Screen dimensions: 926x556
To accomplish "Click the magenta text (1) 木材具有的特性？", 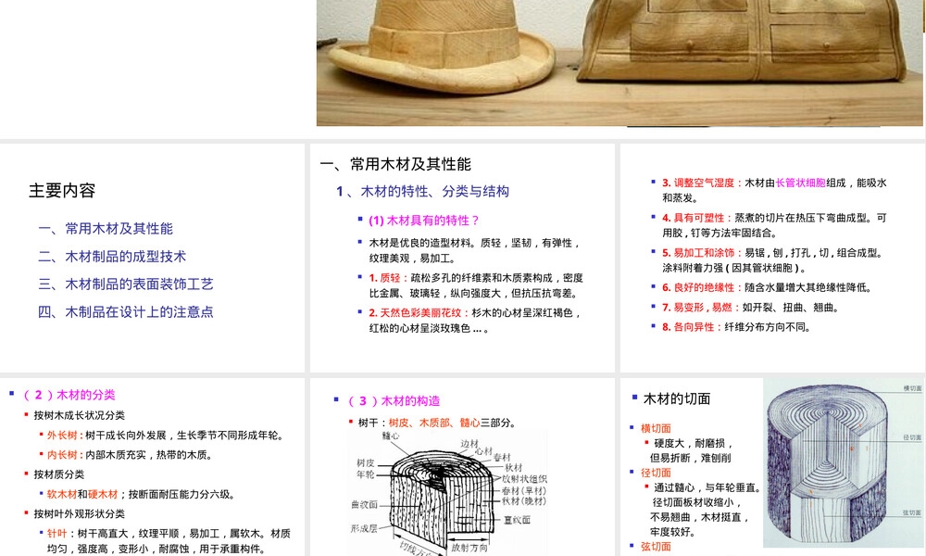I will [x=423, y=221].
